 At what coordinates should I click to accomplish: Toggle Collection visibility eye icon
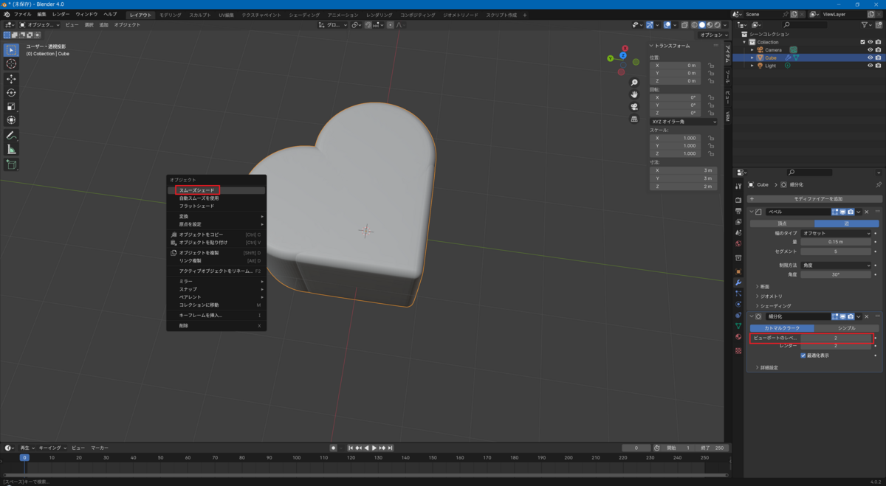pyautogui.click(x=870, y=42)
